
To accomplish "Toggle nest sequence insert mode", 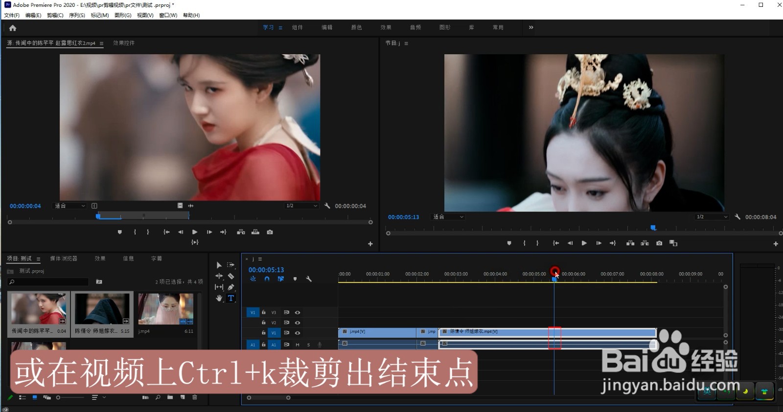I will [253, 279].
